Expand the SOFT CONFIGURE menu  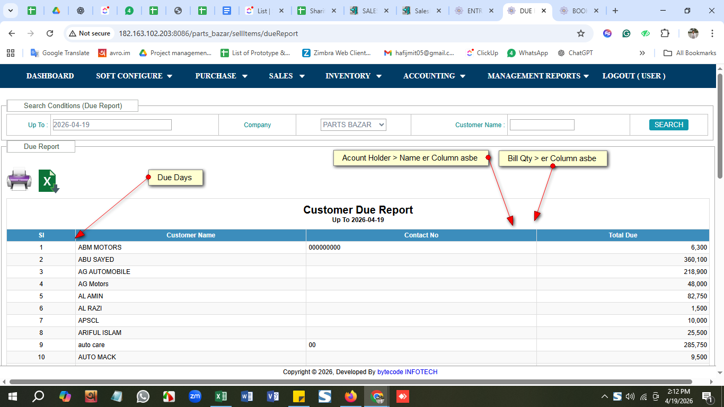[134, 76]
